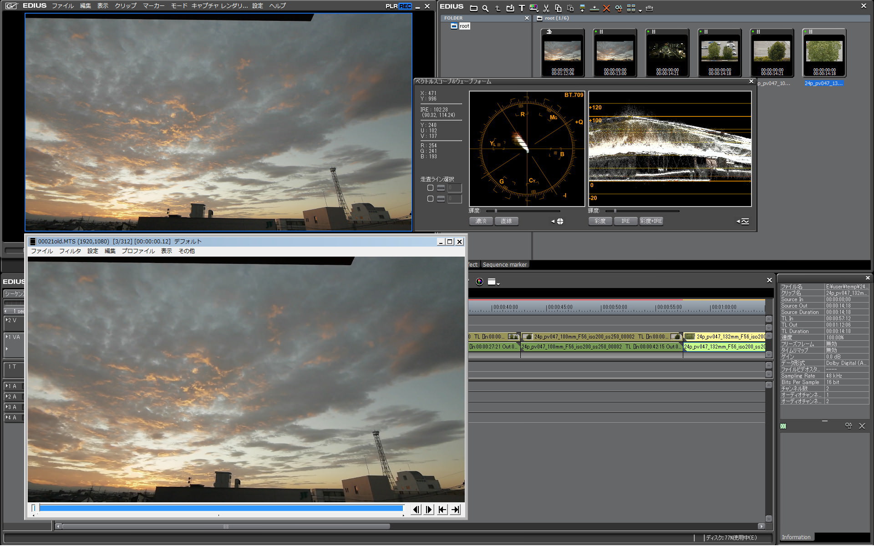Image resolution: width=874 pixels, height=546 pixels.
Task: Click the toolbox Tools icon in bin
Action: (649, 8)
